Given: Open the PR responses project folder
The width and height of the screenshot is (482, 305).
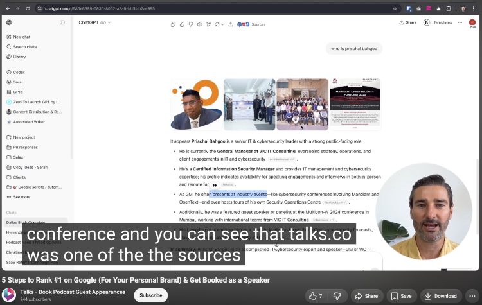Looking at the screenshot, I should [22, 148].
